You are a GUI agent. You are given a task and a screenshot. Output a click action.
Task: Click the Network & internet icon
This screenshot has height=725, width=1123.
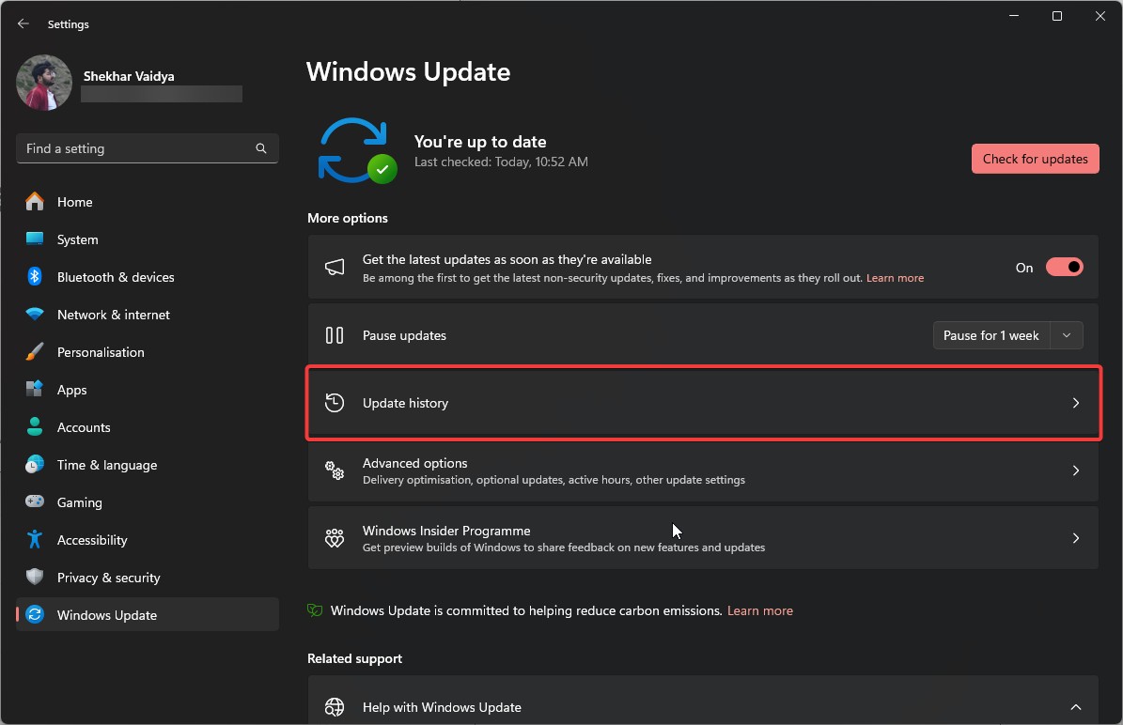34,315
